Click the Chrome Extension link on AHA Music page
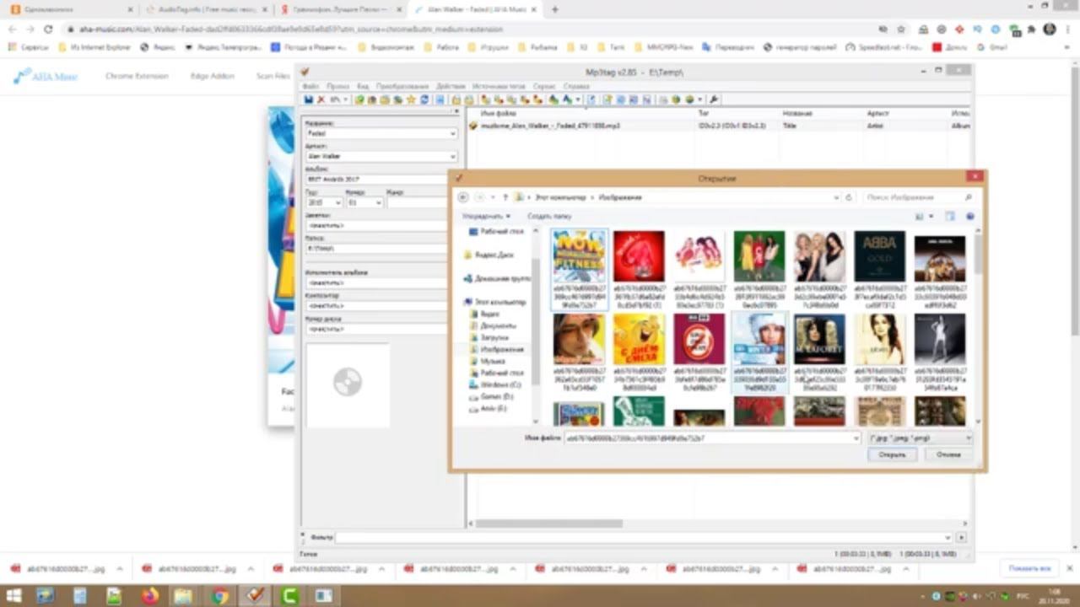The width and height of the screenshot is (1080, 607). [137, 76]
